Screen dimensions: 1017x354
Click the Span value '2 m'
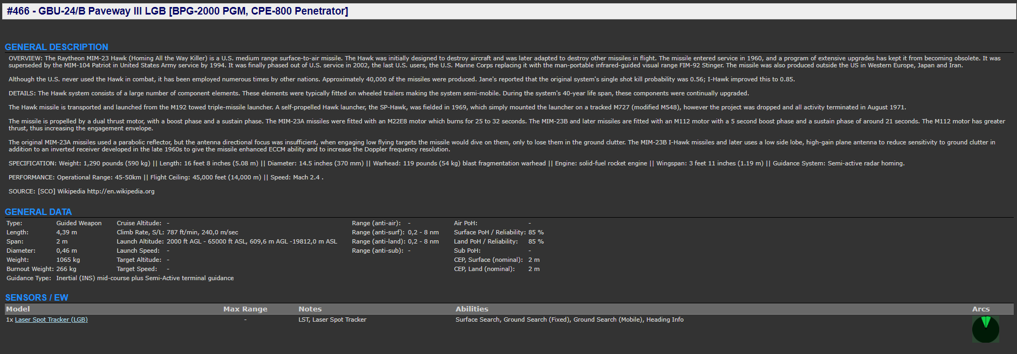[62, 241]
